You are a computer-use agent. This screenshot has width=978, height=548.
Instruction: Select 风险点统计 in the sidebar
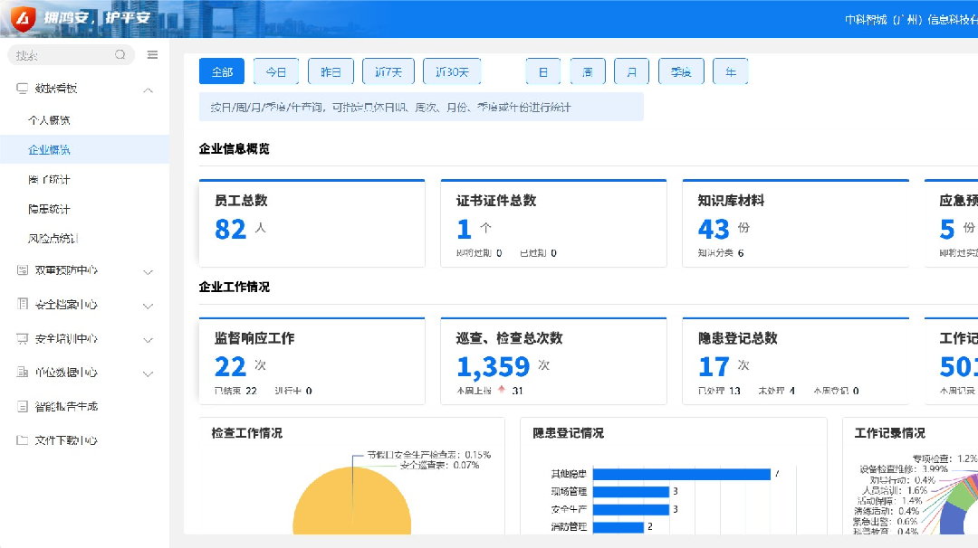click(x=53, y=239)
